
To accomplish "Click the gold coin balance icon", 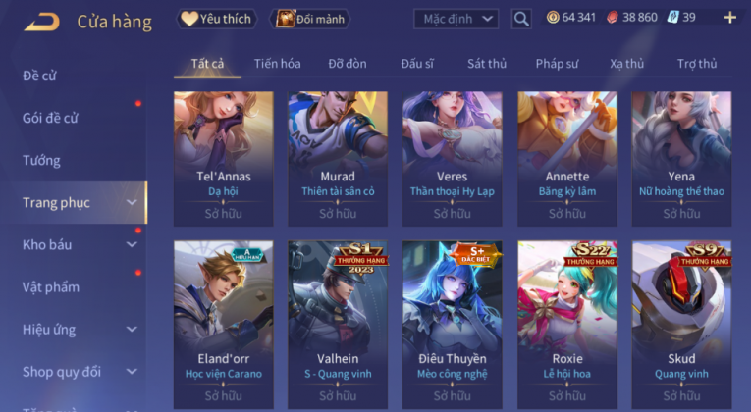I will (553, 18).
